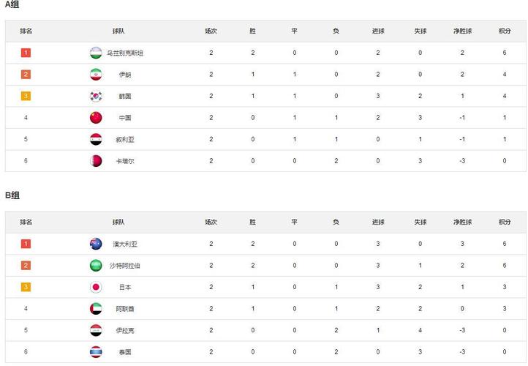The width and height of the screenshot is (528, 366).
Task: Select the red rank 1 badge in Group A
Action: [26, 53]
